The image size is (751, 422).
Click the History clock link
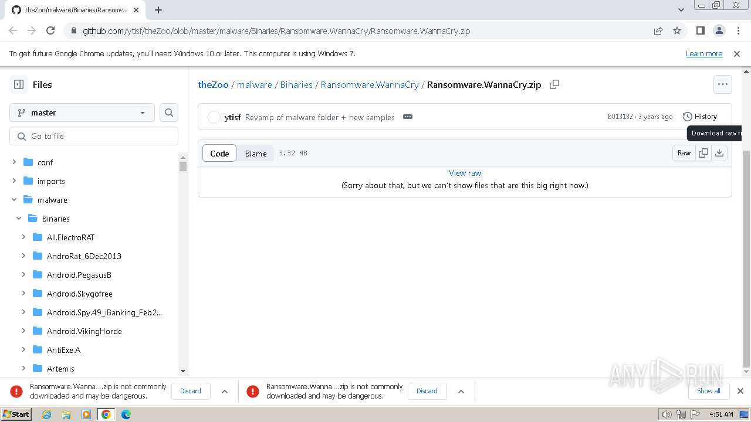700,117
